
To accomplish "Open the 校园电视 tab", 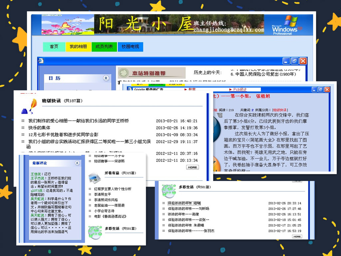I will pos(130,47).
